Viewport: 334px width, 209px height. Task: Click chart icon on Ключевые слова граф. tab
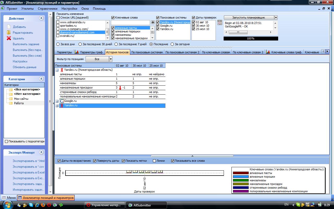[x=268, y=52]
